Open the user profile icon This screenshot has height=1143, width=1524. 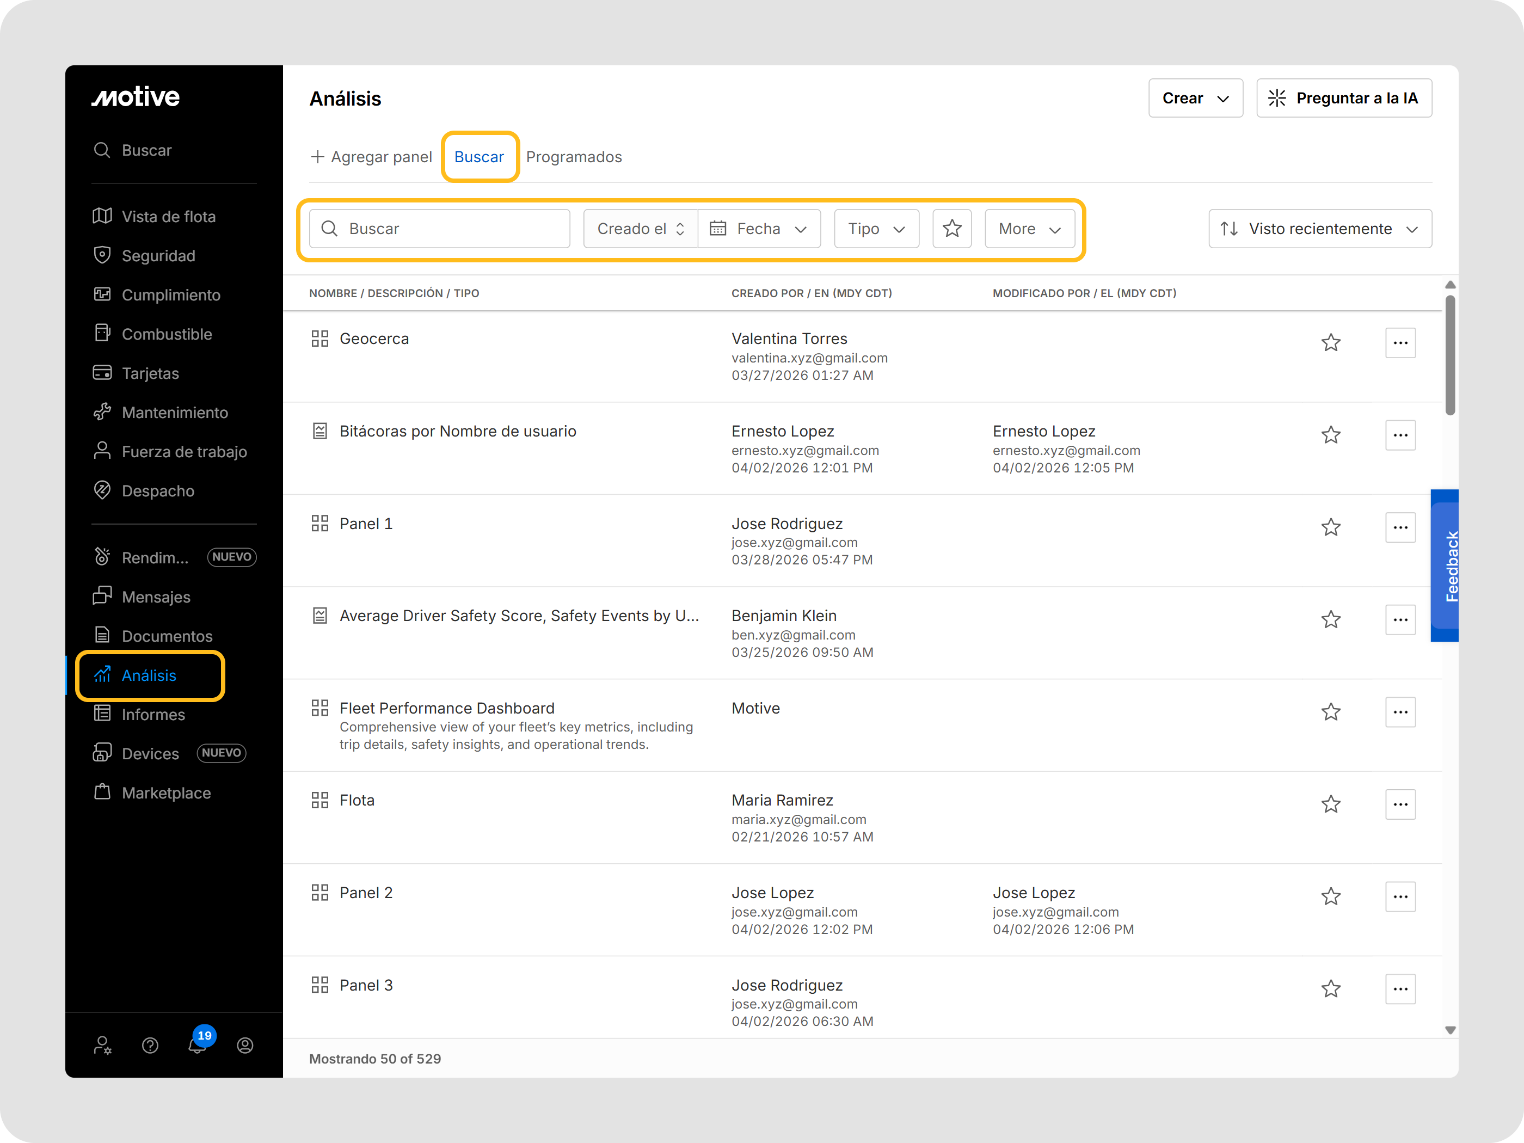coord(245,1045)
